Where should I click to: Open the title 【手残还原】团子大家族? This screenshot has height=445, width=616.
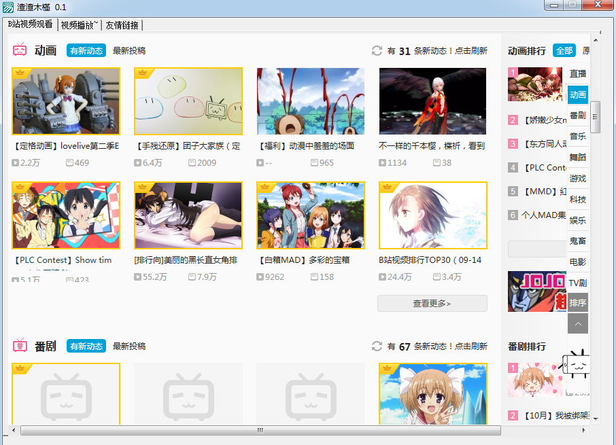pos(188,146)
